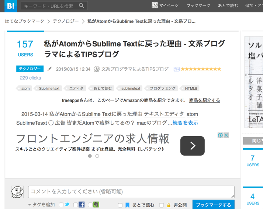This screenshot has width=263, height=209.
Task: Select the first ad carousel dot
Action: click(90, 156)
